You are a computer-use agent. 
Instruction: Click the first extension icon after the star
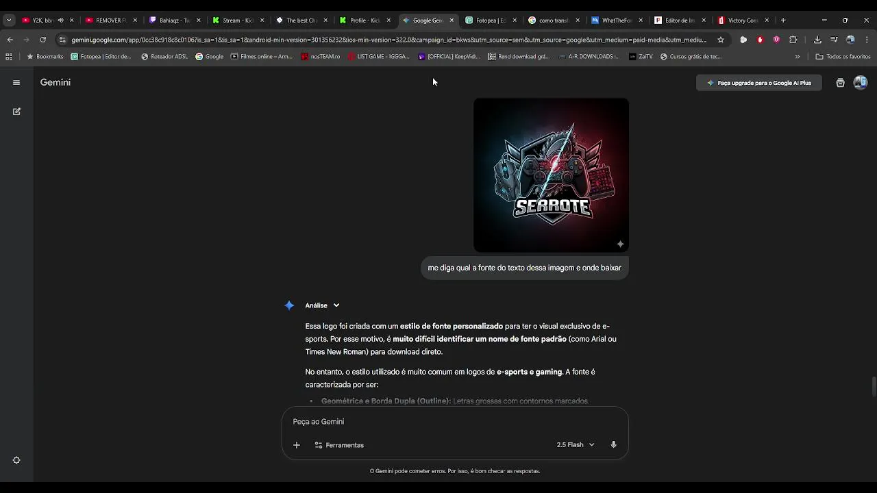[x=743, y=40]
